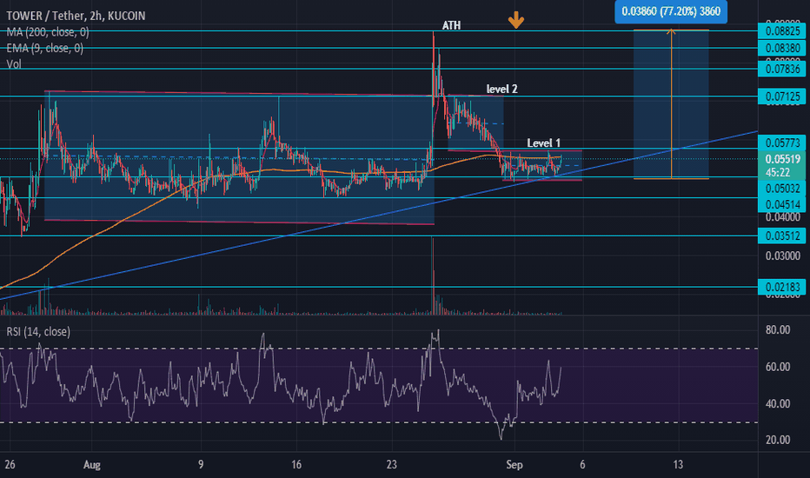810x478 pixels.
Task: Click the 0.08380 price level label
Action: [x=782, y=49]
